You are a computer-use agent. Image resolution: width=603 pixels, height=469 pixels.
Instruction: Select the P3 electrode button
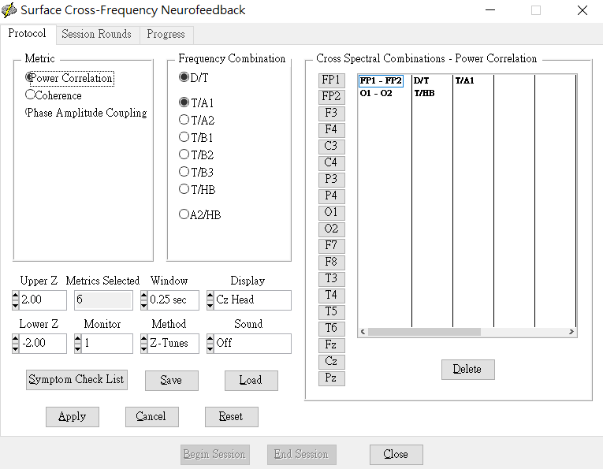tap(332, 180)
